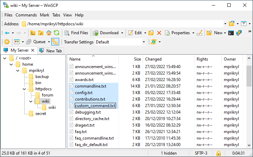253x157 pixels.
Task: Open Preferences gear icon
Action: click(7, 42)
